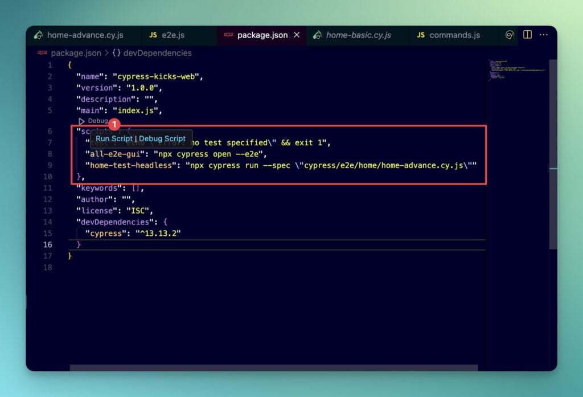
Task: Click the npm icon in the breadcrumb
Action: point(42,53)
